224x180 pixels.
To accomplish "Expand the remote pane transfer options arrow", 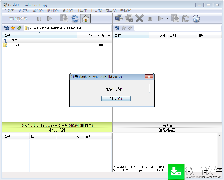I will (168, 18).
